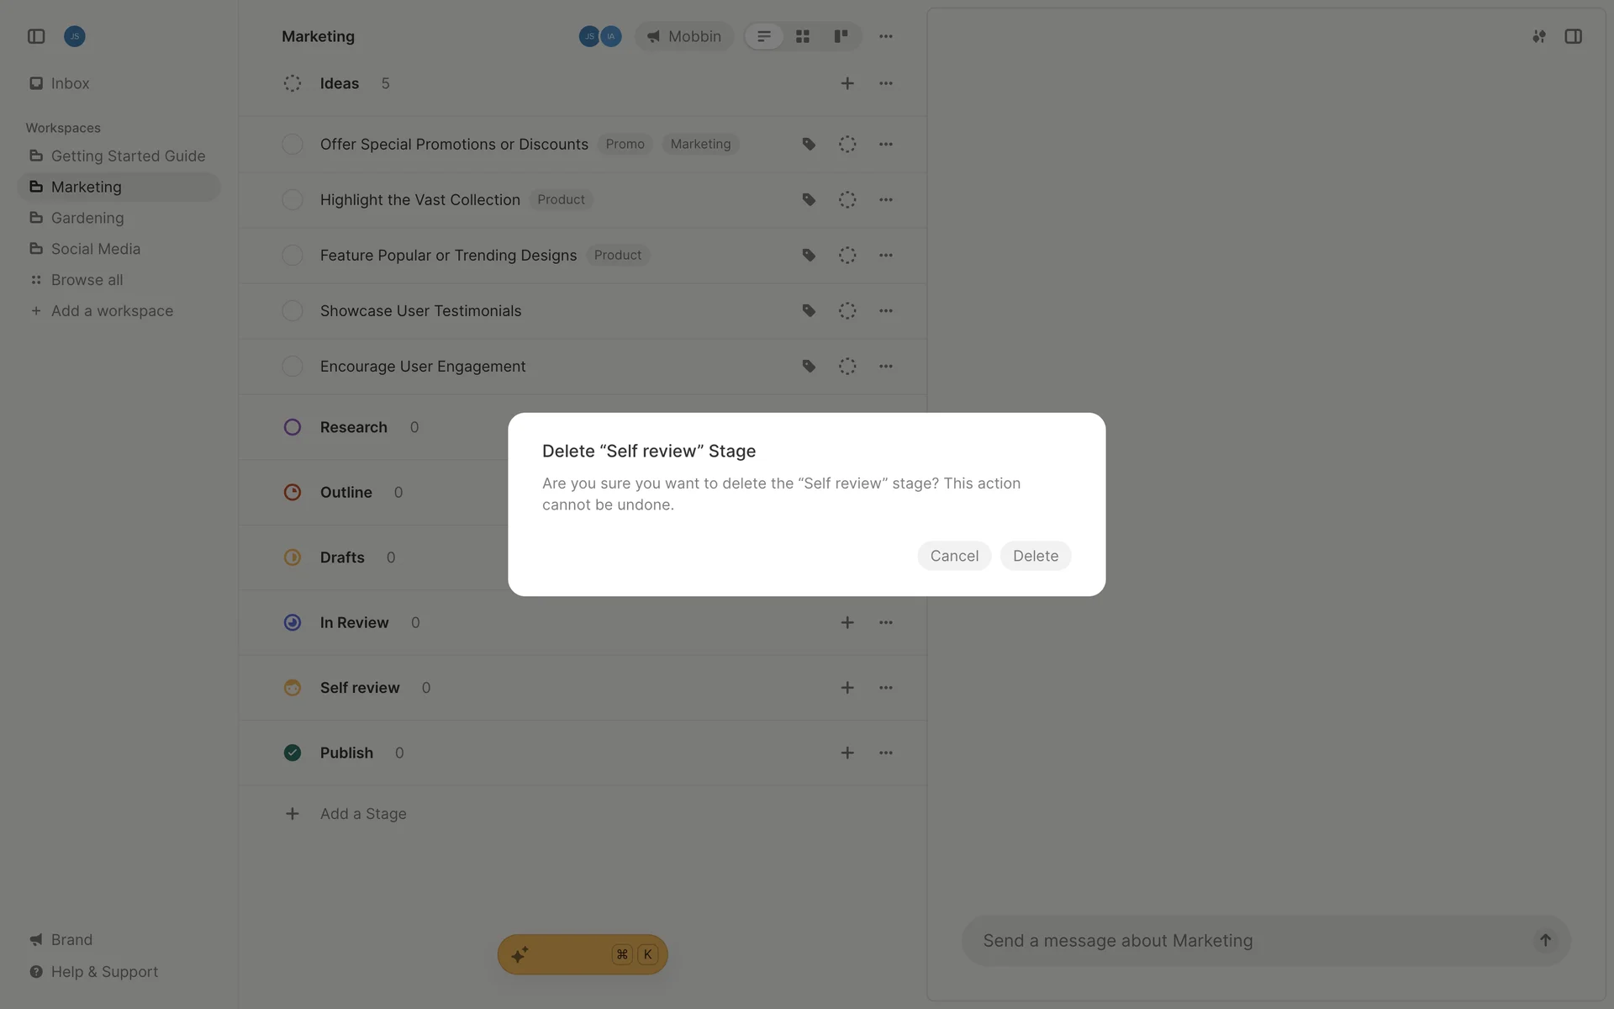Confirm by clicking the Delete button
Image resolution: width=1614 pixels, height=1009 pixels.
pos(1035,556)
